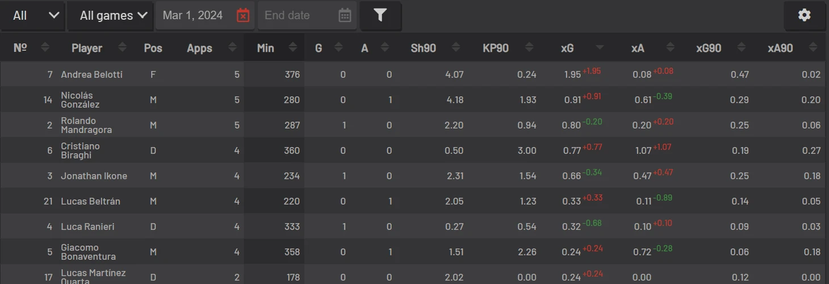Select Lucas Beltrán player name

pyautogui.click(x=91, y=201)
